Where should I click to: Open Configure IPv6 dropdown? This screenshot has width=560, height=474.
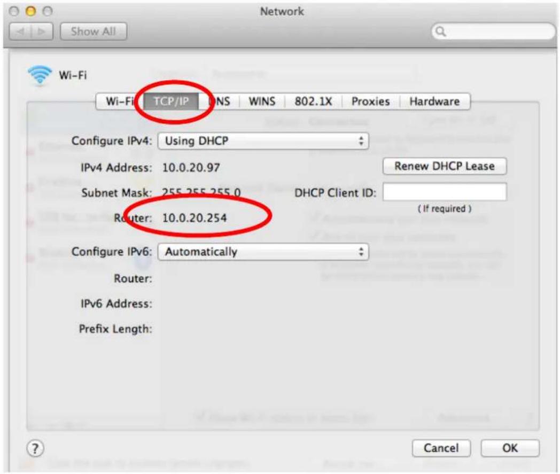263,252
